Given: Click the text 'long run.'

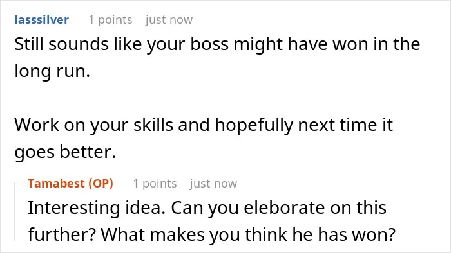Looking at the screenshot, I should click(52, 71).
